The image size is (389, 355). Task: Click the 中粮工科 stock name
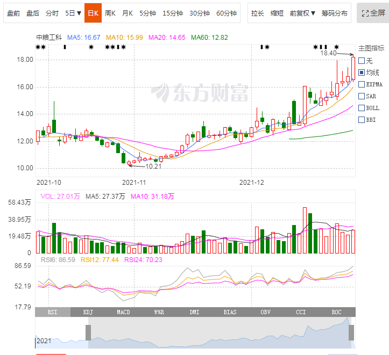(49, 38)
